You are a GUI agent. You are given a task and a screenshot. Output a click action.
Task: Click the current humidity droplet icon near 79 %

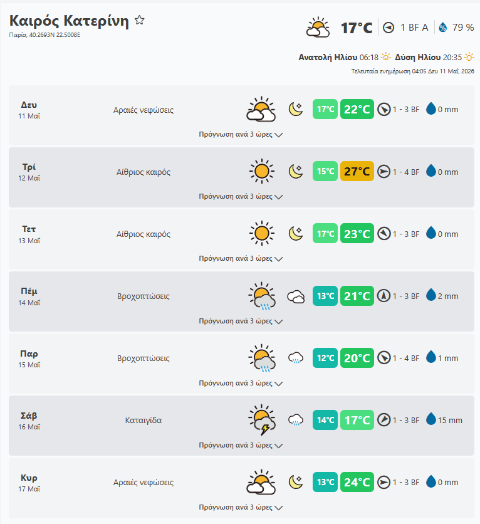point(443,28)
